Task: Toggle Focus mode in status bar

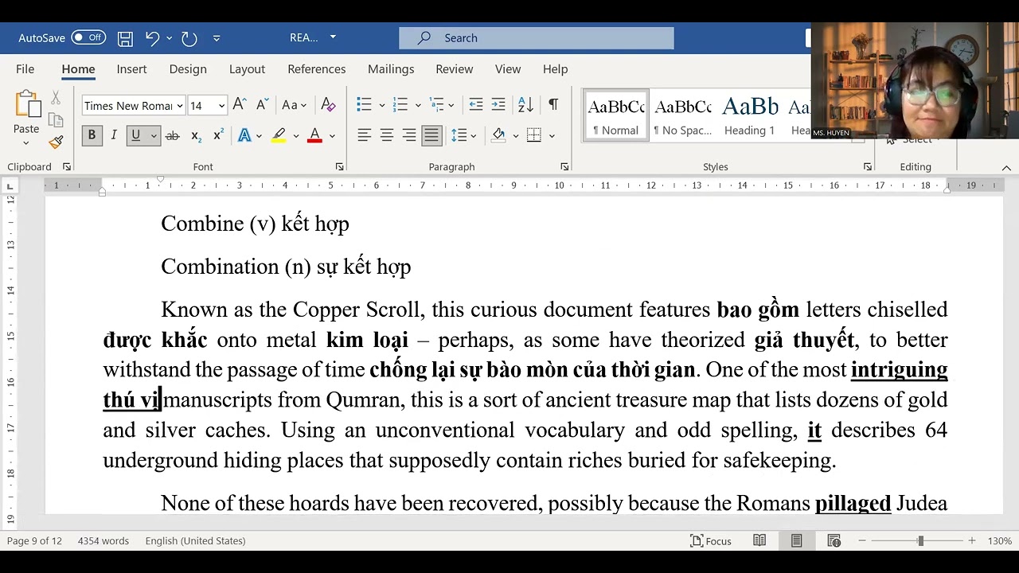Action: coord(712,541)
